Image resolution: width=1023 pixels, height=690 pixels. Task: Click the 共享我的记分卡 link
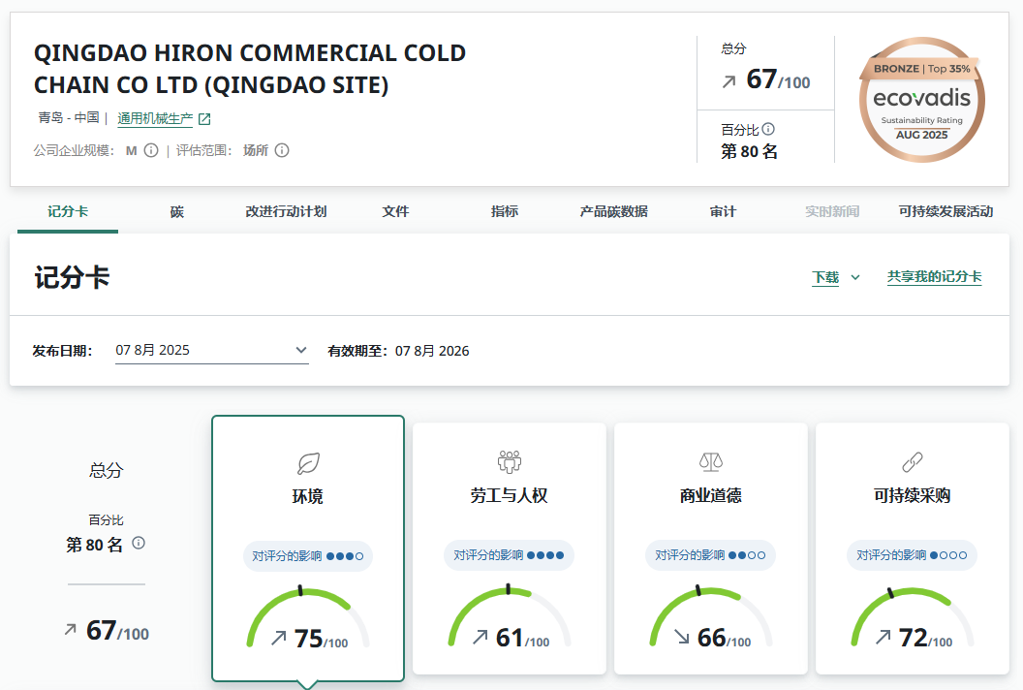coord(934,277)
